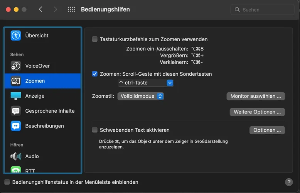Toggle Bedienungshilfenstatus in der Menüleiste einblenden
300x193 pixels.
7,182
